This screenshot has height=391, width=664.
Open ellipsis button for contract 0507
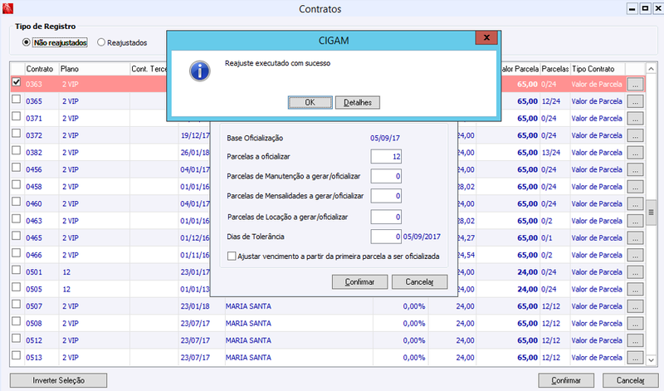[635, 306]
